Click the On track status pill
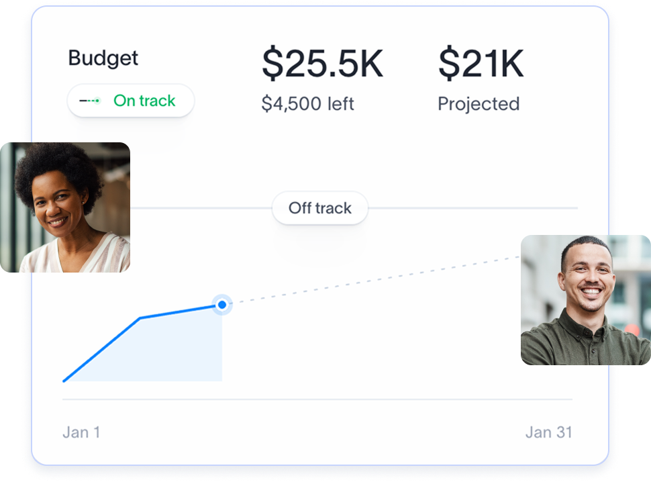This screenshot has width=651, height=482. click(131, 101)
